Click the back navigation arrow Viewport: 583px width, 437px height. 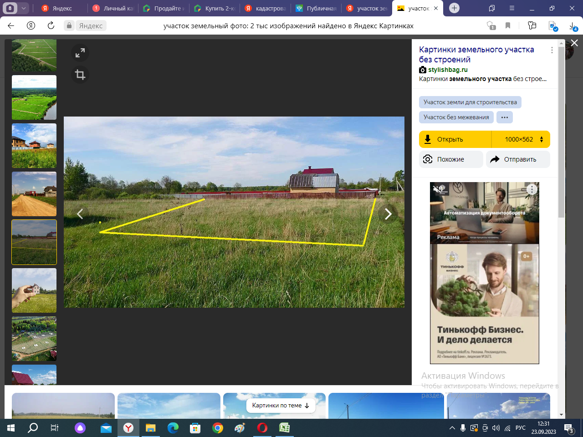coord(11,25)
